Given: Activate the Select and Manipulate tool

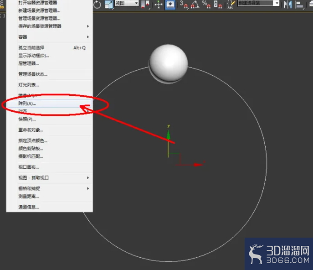Looking at the screenshot, I should 159,5.
